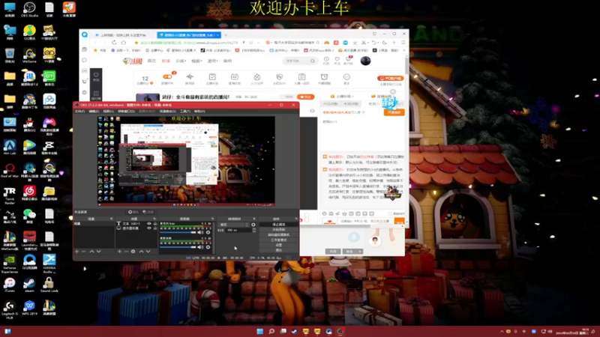The height and width of the screenshot is (337, 600).
Task: Click the 工作室模式 button in OBS
Action: click(x=278, y=240)
